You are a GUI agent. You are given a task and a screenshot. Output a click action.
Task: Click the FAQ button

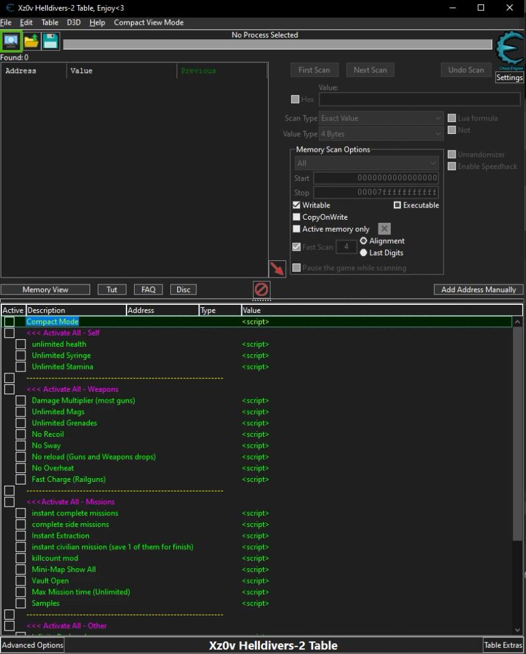[x=148, y=290]
